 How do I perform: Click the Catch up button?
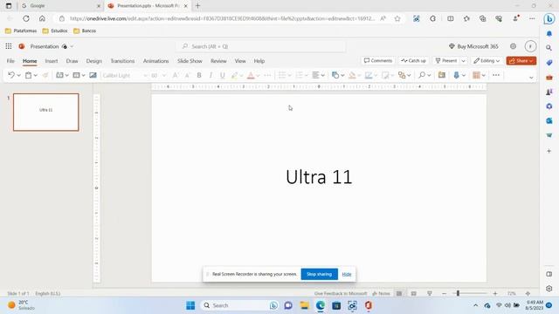(x=413, y=61)
